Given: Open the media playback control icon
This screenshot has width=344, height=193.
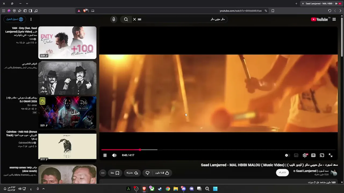Looking at the screenshot, I should click(x=36, y=11).
